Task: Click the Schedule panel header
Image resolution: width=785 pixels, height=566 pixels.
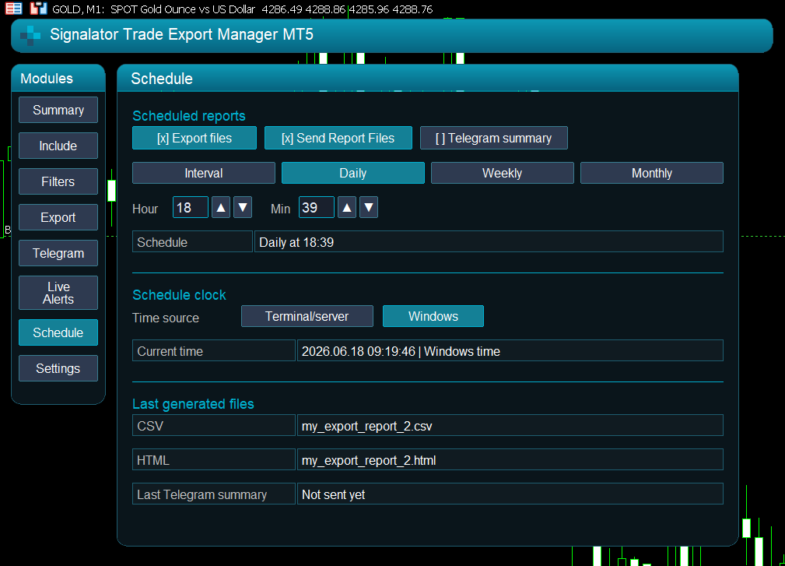Action: [x=428, y=78]
